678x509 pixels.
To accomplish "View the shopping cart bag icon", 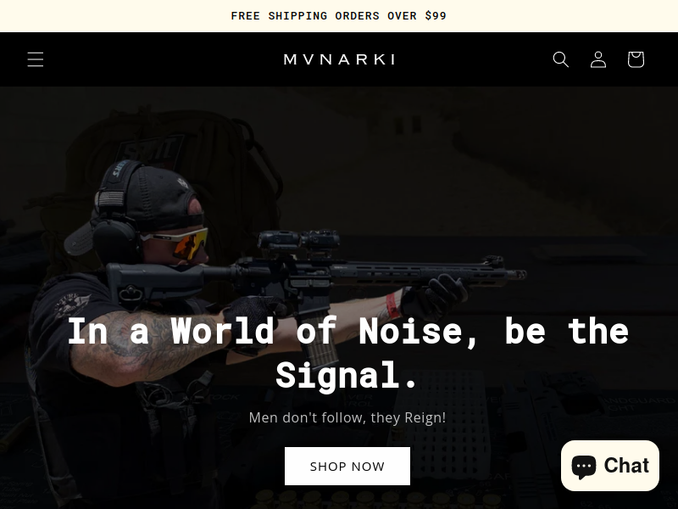I will (x=636, y=59).
